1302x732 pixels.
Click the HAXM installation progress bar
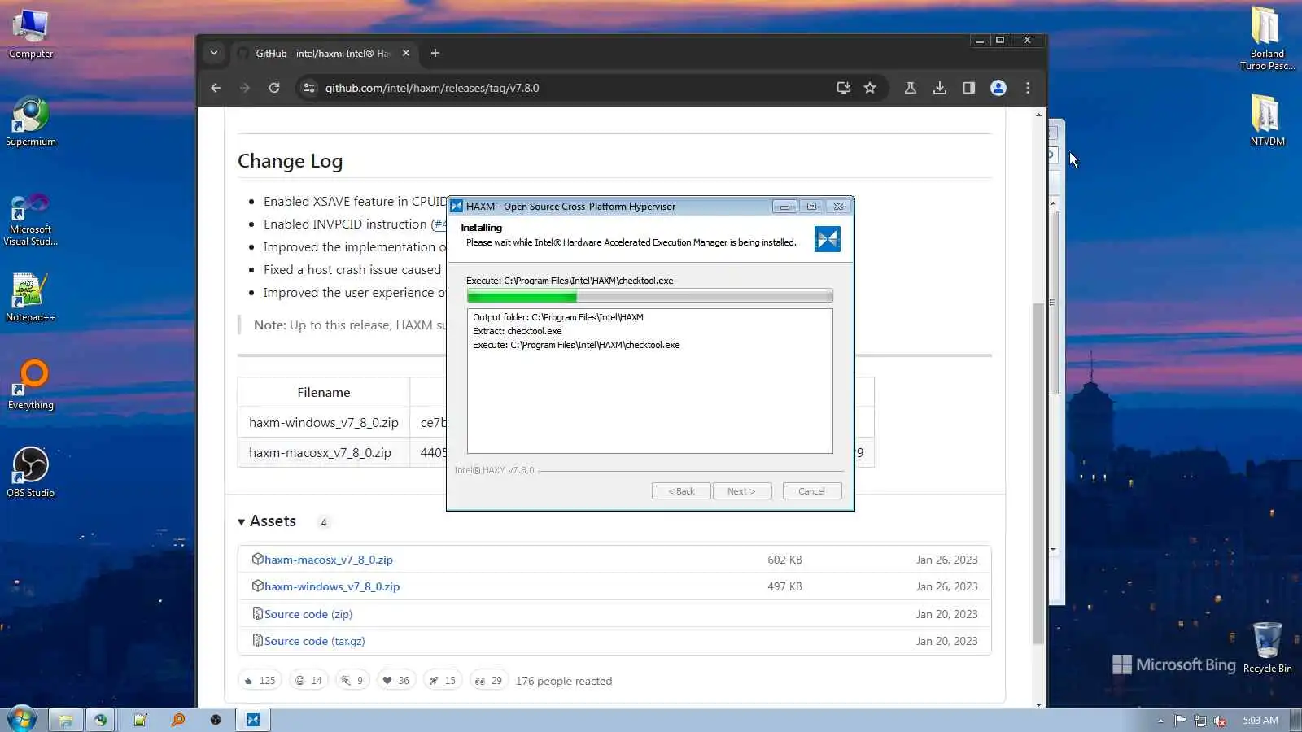(649, 296)
